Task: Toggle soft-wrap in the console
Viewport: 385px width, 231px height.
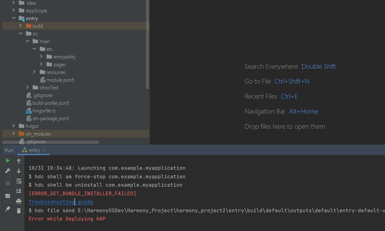Action: tap(19, 181)
